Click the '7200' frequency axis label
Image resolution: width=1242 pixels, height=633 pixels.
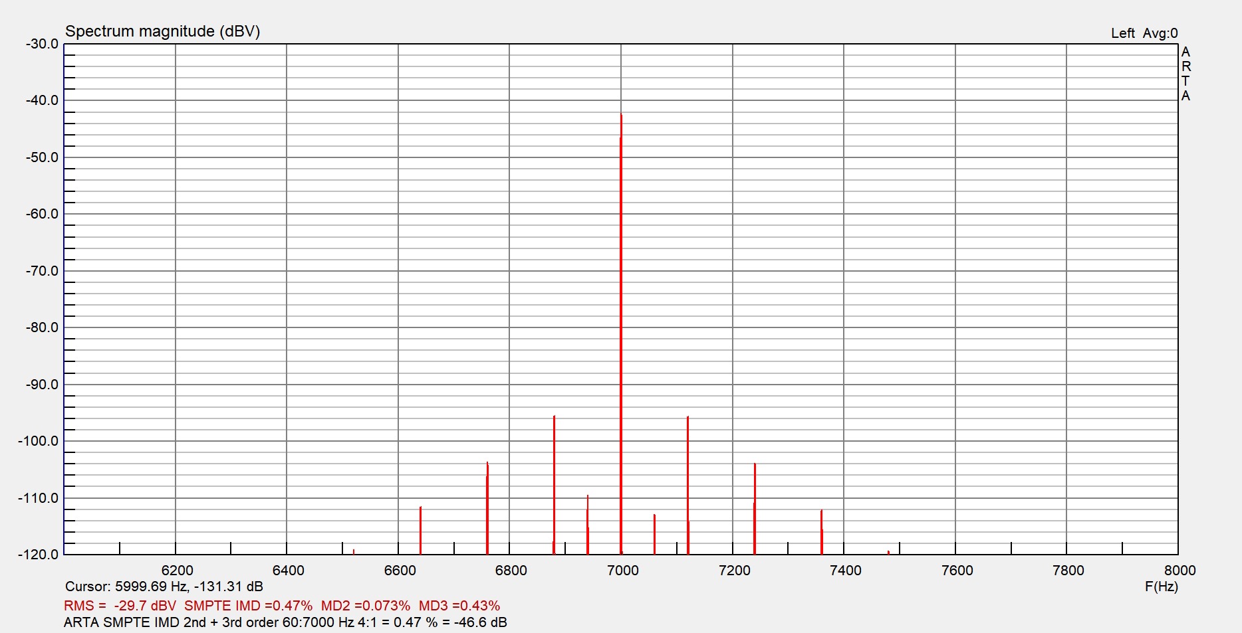(x=735, y=571)
